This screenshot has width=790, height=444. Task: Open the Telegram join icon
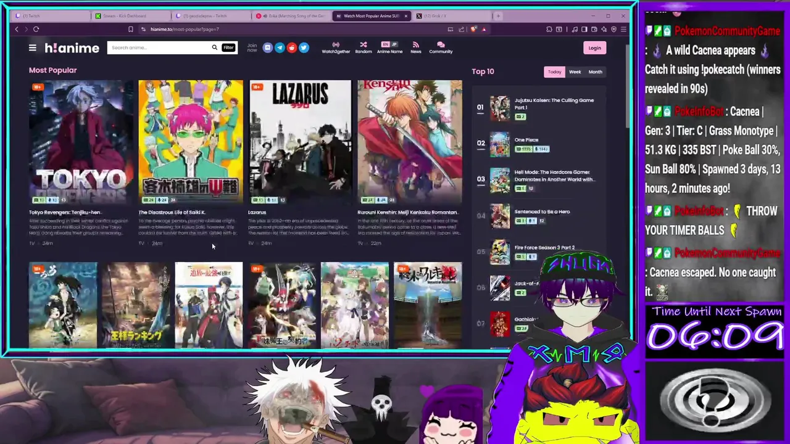coord(280,47)
